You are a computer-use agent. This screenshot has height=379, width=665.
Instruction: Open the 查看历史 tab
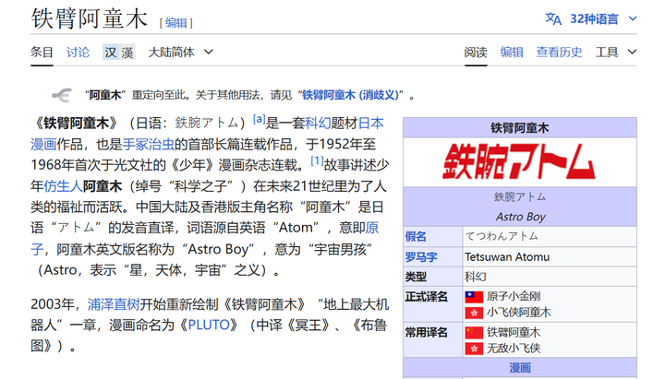(x=559, y=52)
